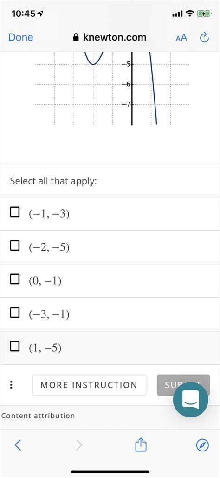The image size is (220, 478).
Task: Tap the browser forward arrow
Action: (79, 445)
